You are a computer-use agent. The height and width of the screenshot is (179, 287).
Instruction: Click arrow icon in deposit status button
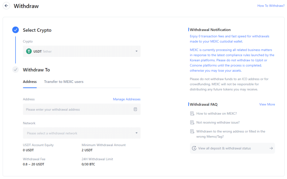click(x=271, y=148)
